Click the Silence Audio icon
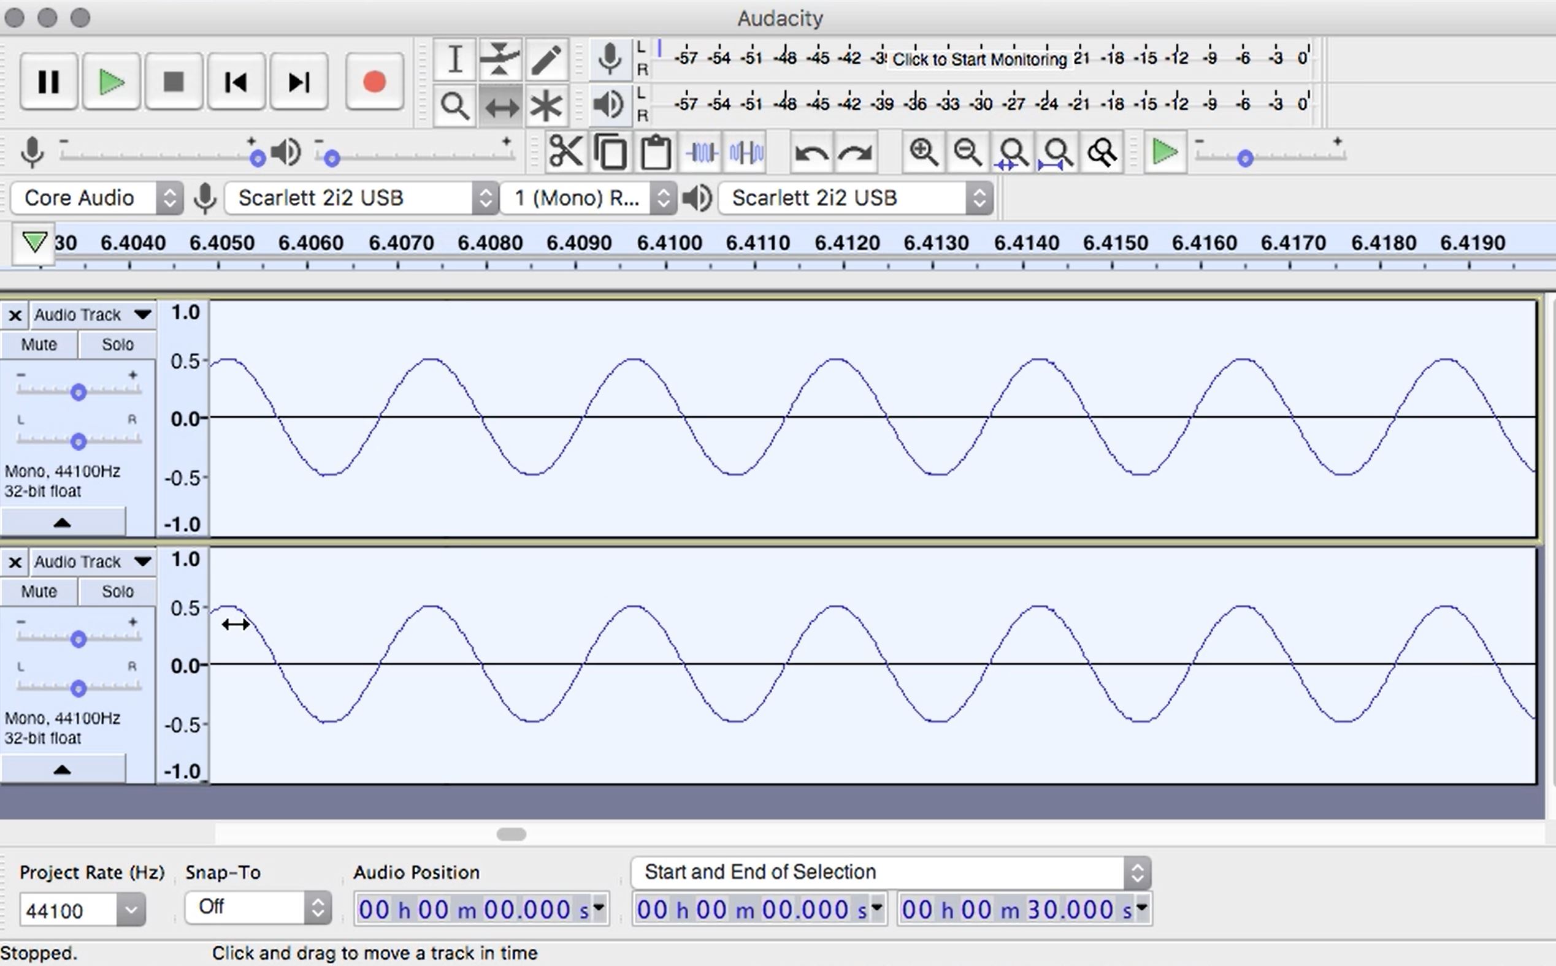Screen dimensions: 1556x966 click(x=745, y=151)
